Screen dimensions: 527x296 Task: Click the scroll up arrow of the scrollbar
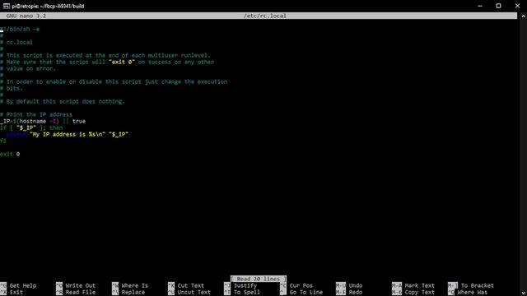[524, 16]
